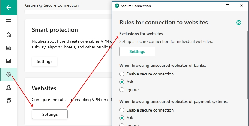Open Settings button under Websites section
Screen dimensions: 249x126
click(x=50, y=114)
